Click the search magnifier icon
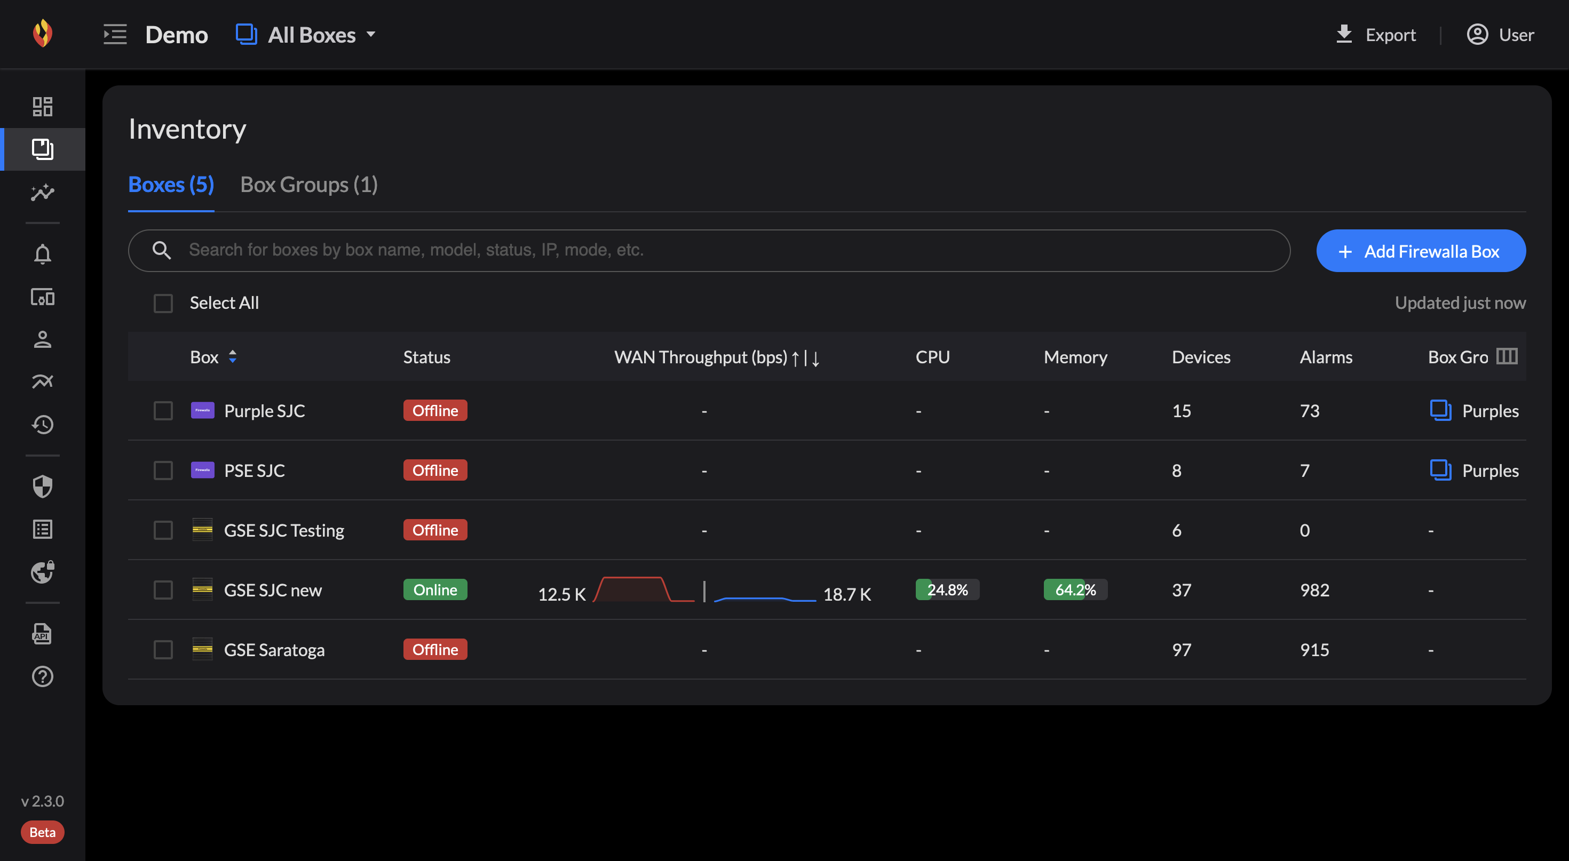Image resolution: width=1569 pixels, height=861 pixels. pos(161,250)
